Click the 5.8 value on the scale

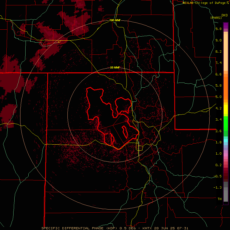[x=218, y=86]
